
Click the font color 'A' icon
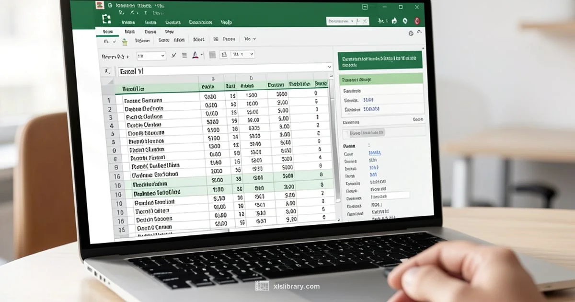(x=195, y=55)
